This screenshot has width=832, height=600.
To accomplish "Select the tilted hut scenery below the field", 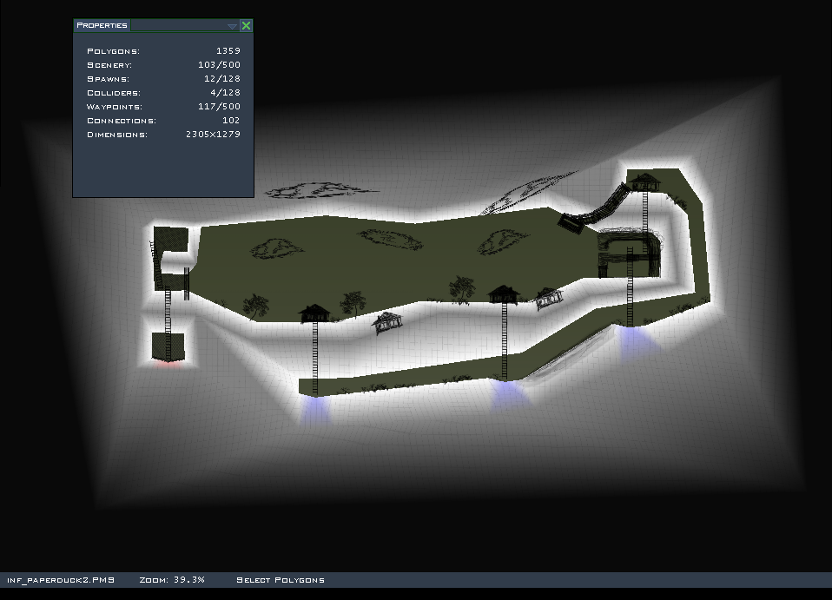I will [x=387, y=323].
